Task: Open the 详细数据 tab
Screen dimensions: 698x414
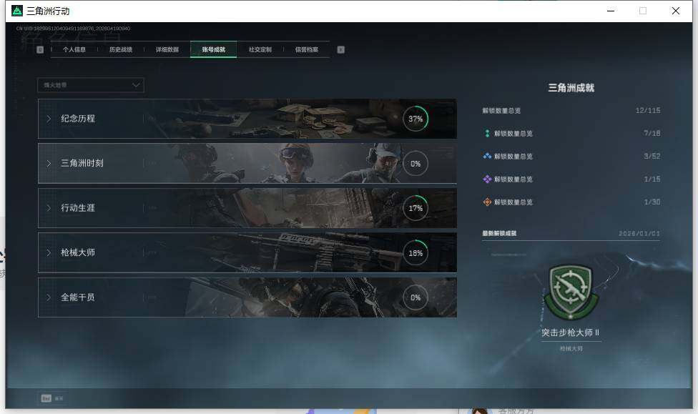Action: [167, 49]
